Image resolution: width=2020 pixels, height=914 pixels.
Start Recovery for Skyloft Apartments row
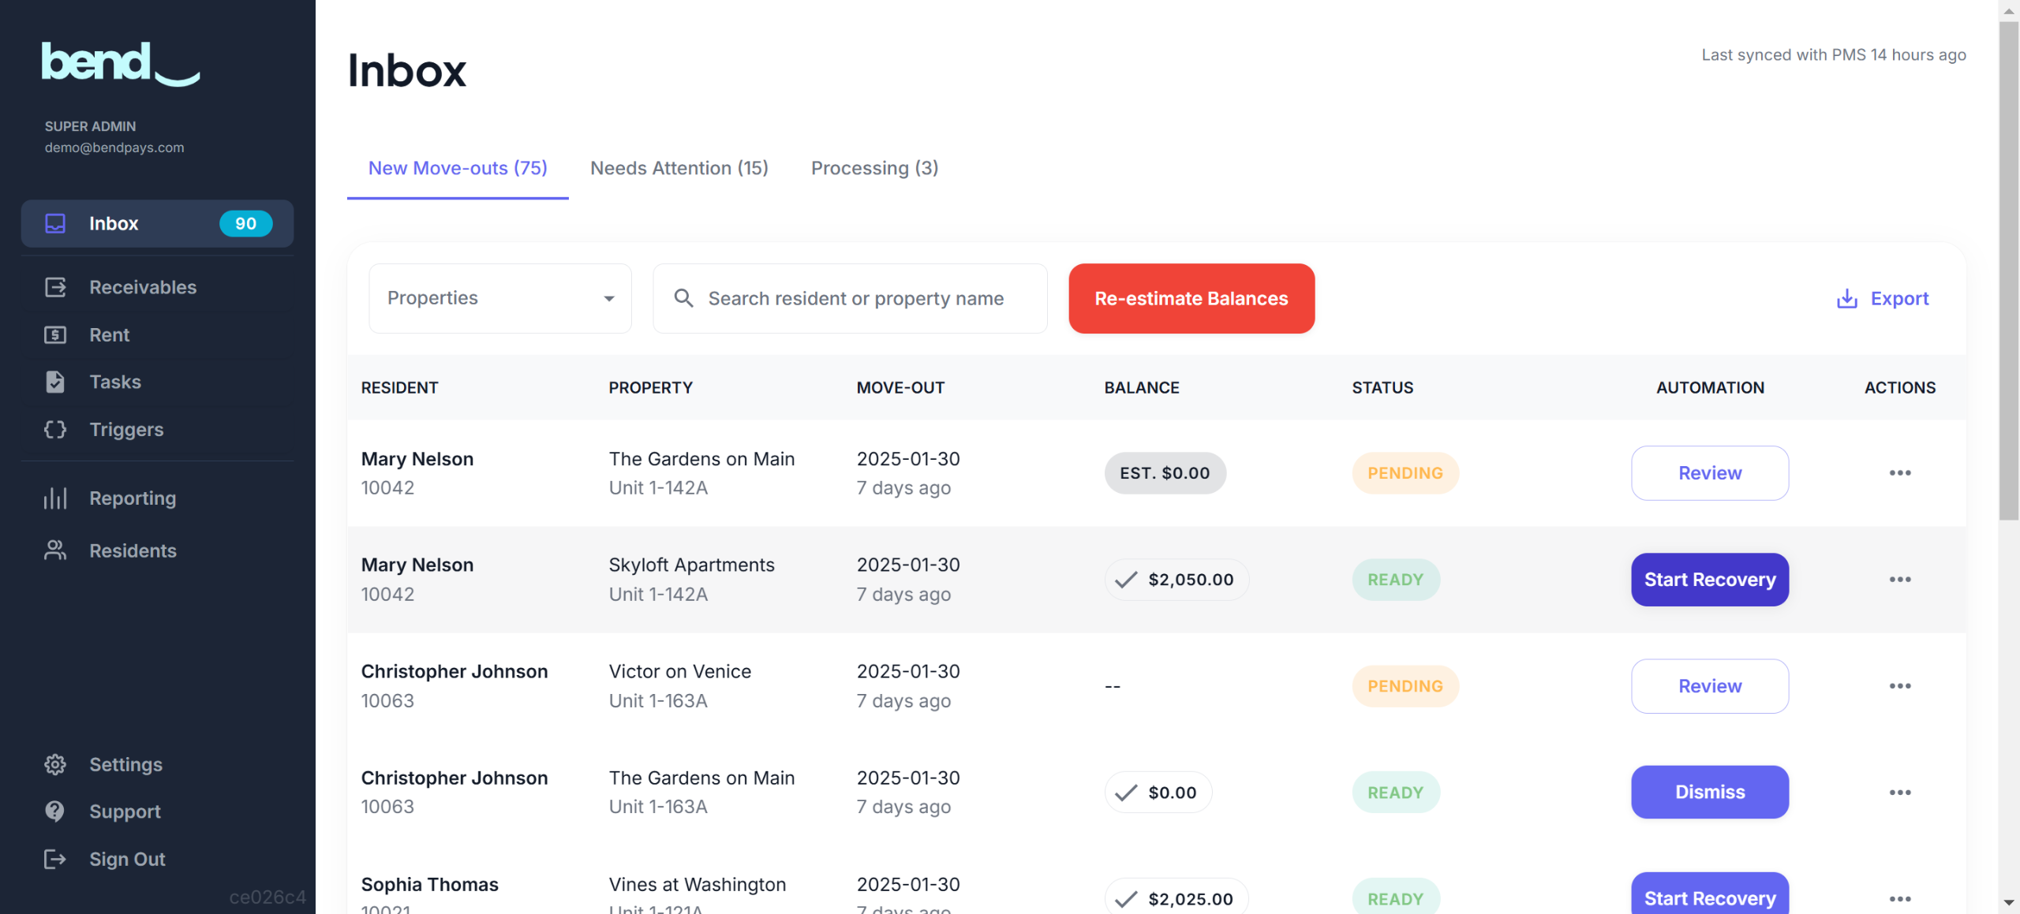[x=1709, y=580]
